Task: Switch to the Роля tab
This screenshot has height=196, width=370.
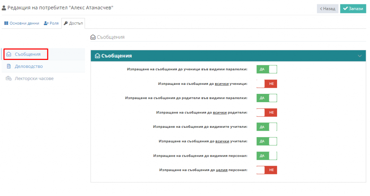Action: (x=51, y=23)
